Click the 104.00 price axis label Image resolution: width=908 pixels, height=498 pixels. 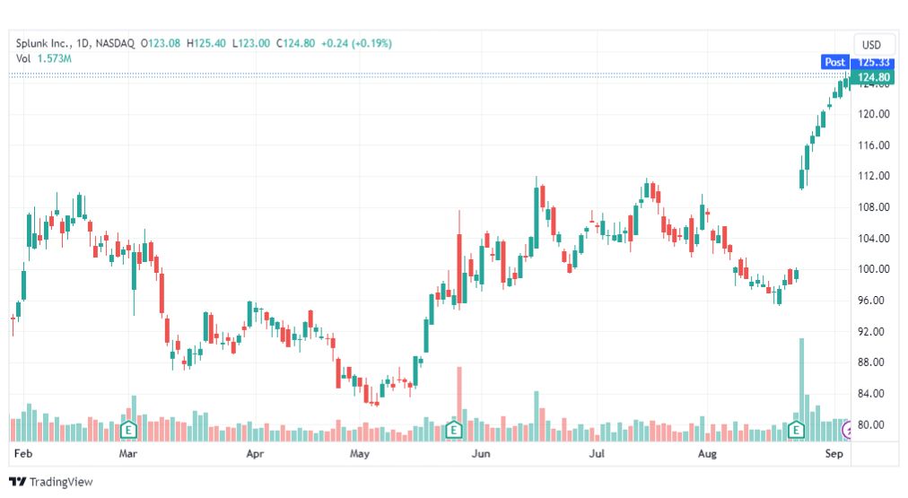tap(873, 239)
